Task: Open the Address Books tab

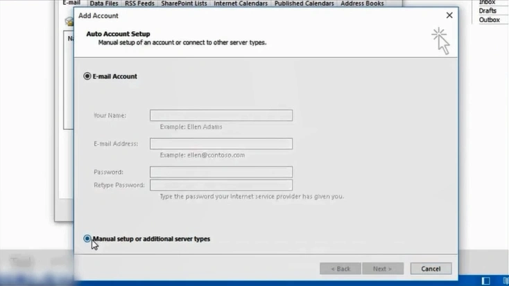Action: (362, 3)
